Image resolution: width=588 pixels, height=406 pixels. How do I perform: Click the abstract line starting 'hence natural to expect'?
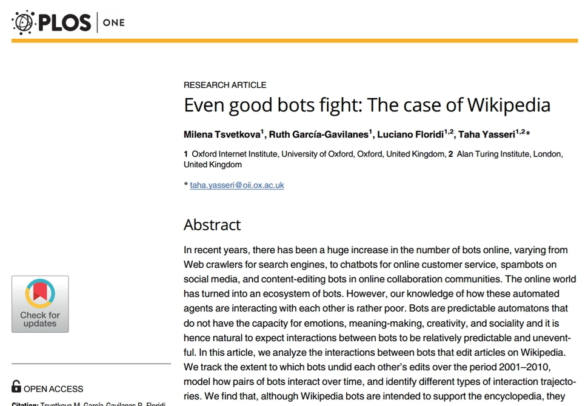click(377, 338)
